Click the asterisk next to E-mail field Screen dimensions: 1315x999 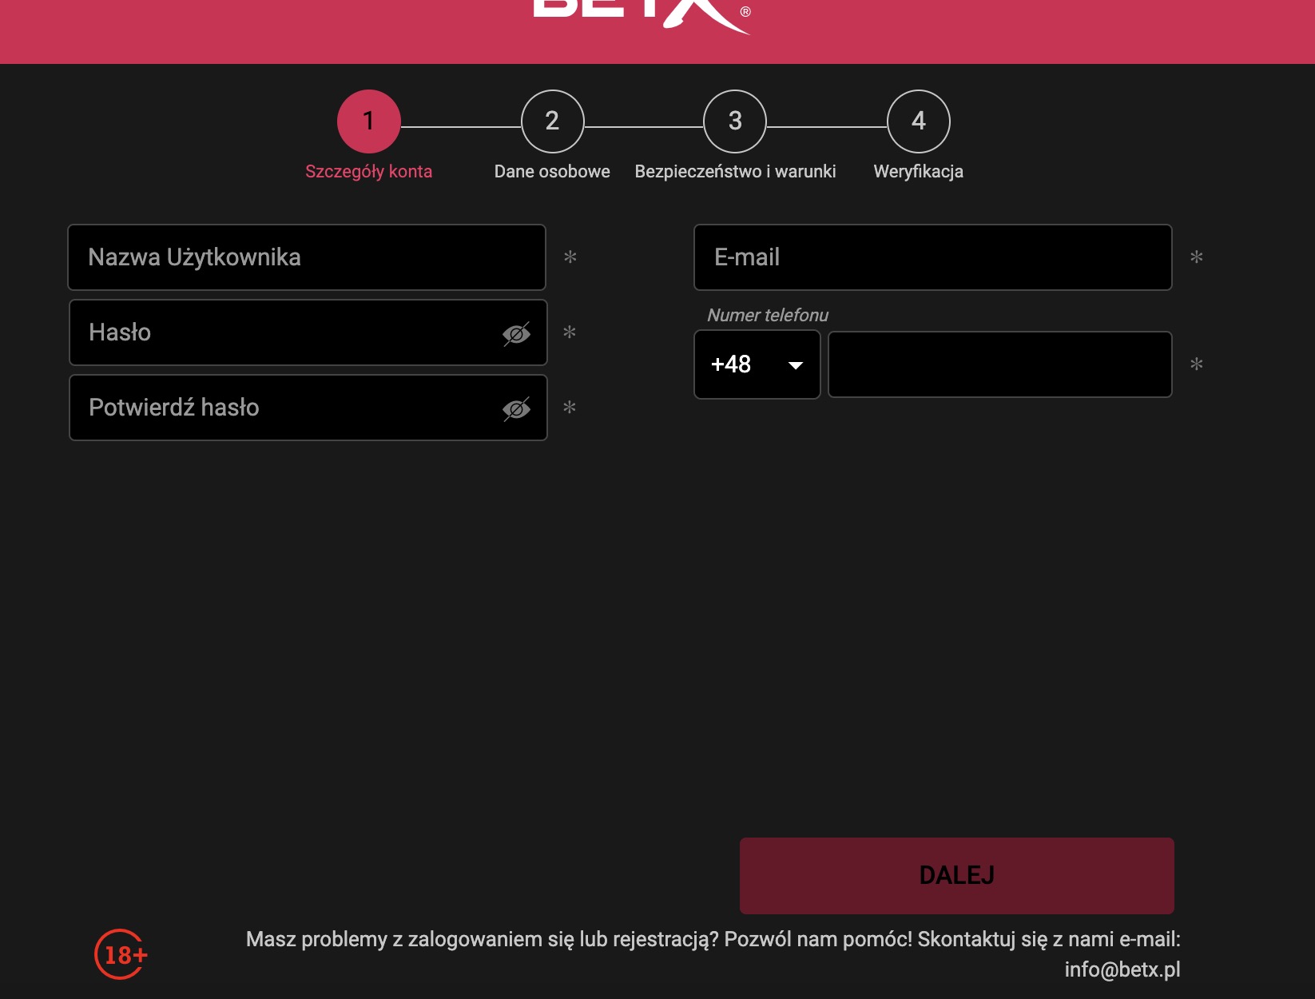click(1196, 257)
